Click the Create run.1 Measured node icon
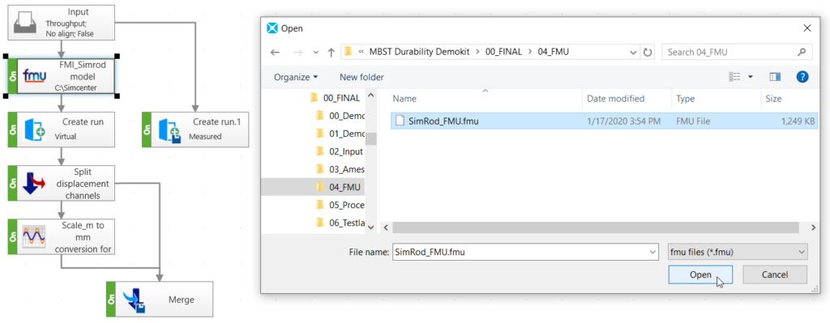The height and width of the screenshot is (323, 830). [x=169, y=130]
